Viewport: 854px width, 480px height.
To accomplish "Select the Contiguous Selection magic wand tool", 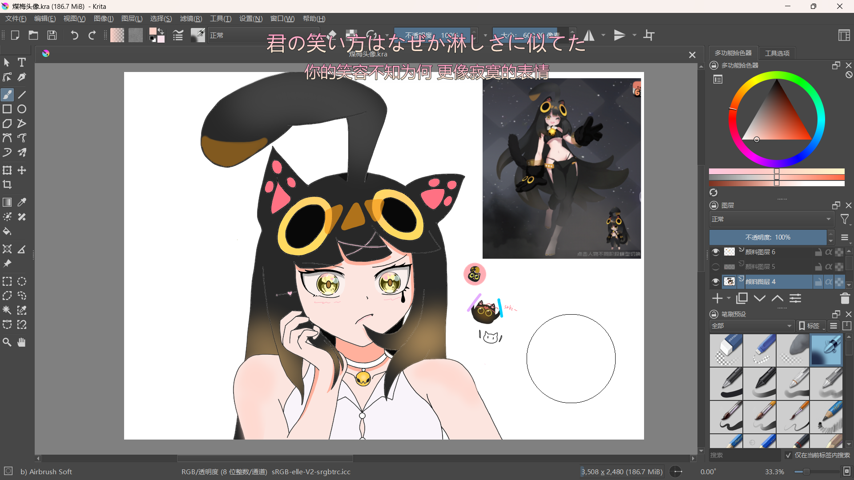I will (x=7, y=310).
